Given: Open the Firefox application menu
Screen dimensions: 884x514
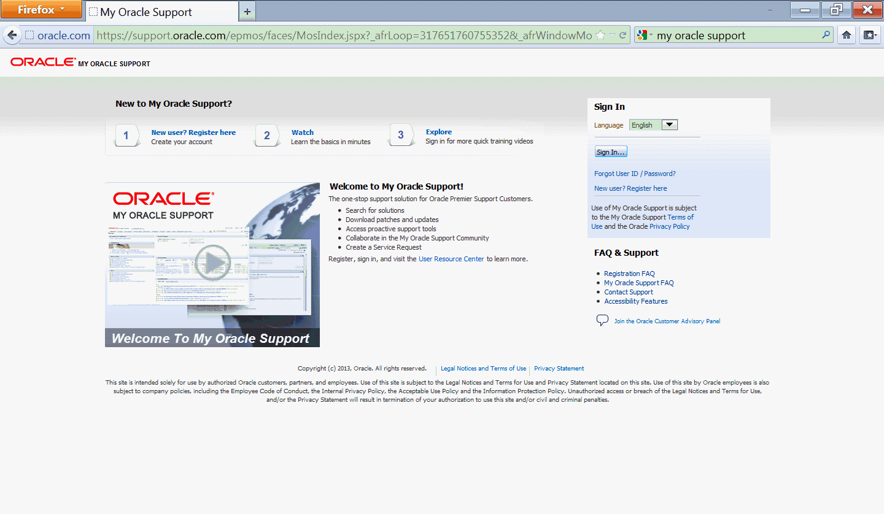Looking at the screenshot, I should tap(41, 9).
